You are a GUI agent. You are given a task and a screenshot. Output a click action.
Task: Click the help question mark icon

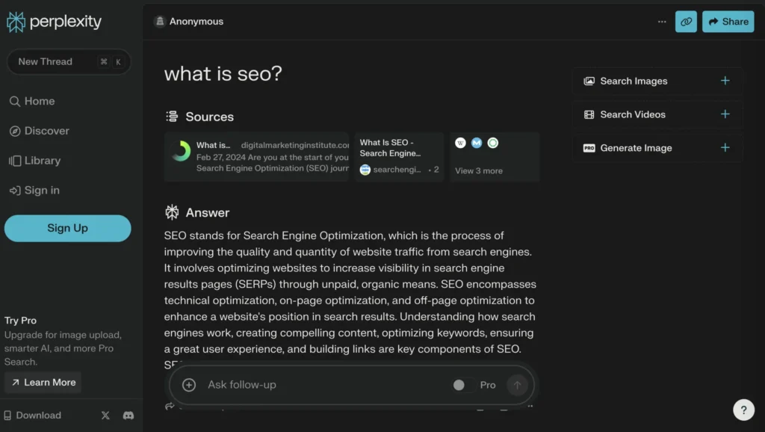click(x=743, y=409)
